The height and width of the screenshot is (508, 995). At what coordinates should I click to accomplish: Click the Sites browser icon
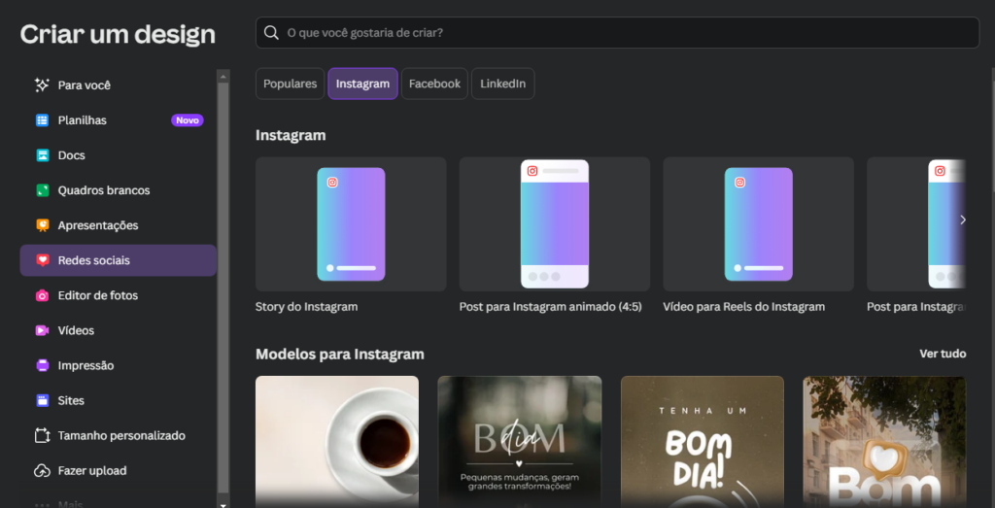[x=42, y=401]
